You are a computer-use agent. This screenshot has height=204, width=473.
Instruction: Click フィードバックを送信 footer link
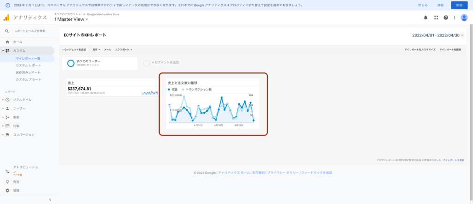click(x=317, y=173)
